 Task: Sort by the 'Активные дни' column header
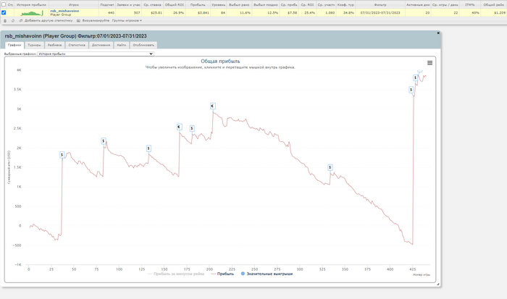pyautogui.click(x=418, y=5)
